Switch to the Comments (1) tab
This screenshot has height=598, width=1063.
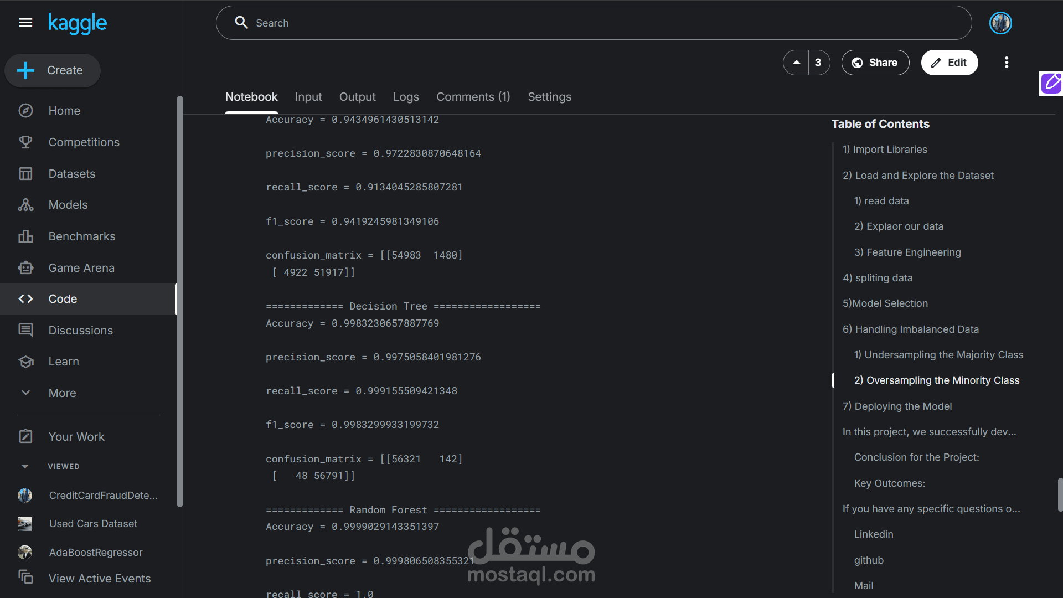pos(473,97)
